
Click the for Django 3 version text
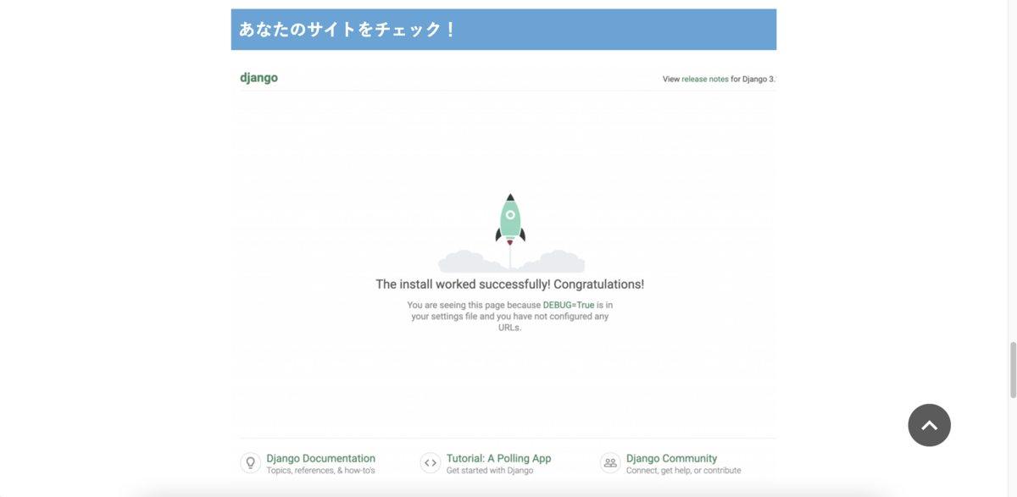tap(753, 77)
